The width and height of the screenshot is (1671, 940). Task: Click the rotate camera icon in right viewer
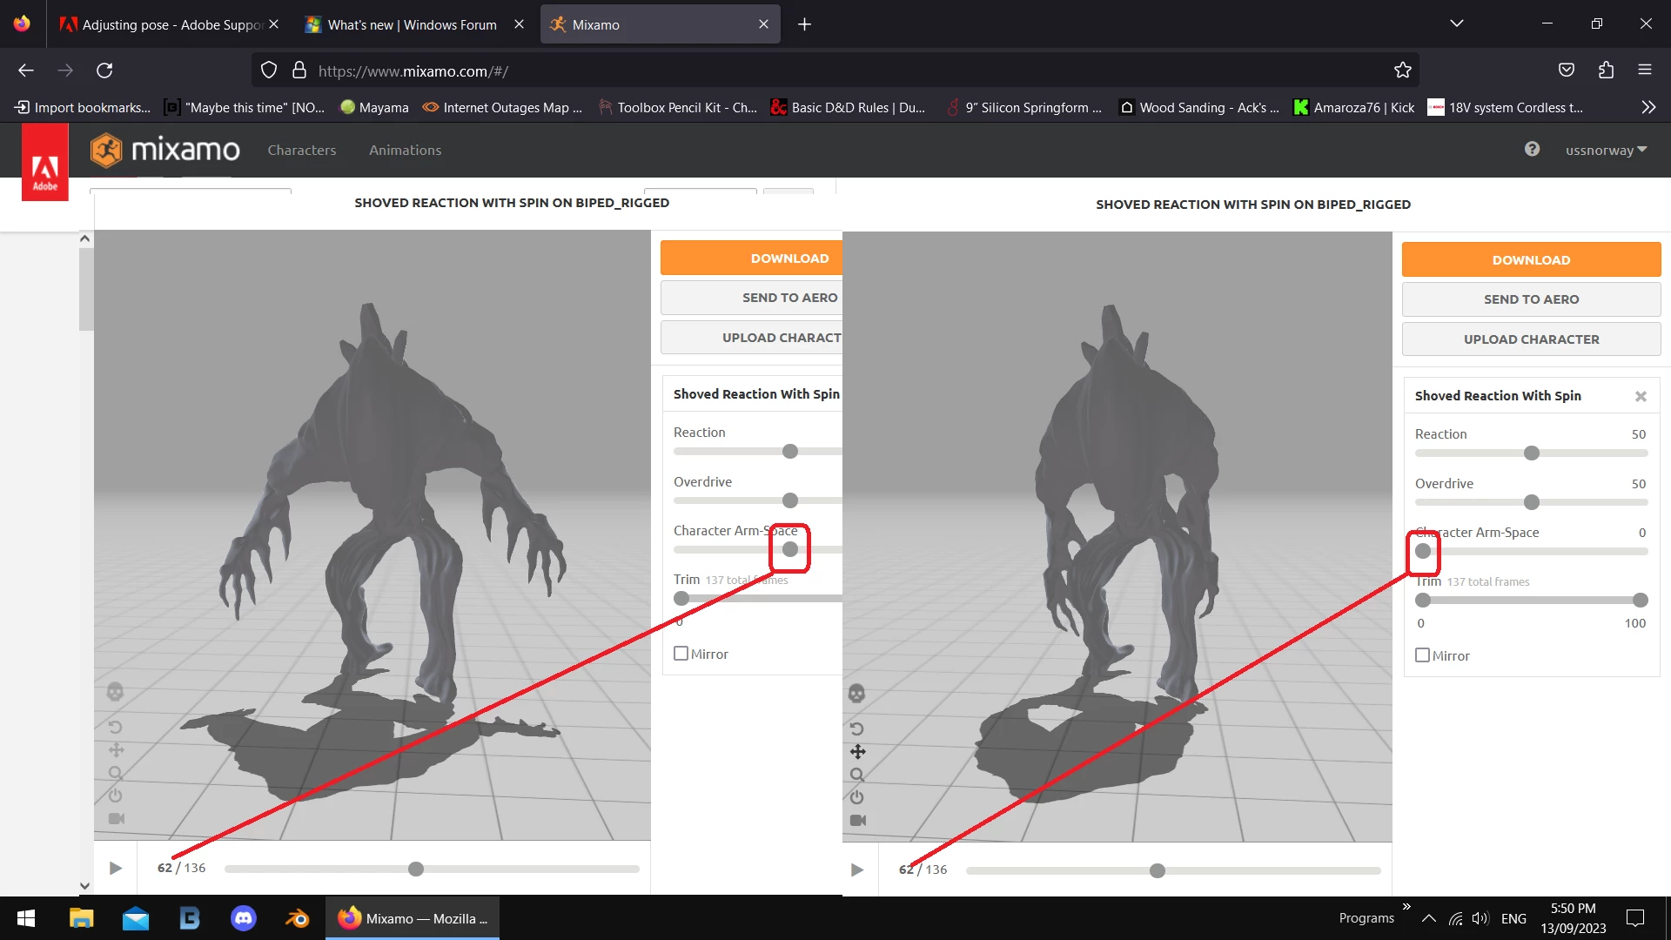click(856, 728)
